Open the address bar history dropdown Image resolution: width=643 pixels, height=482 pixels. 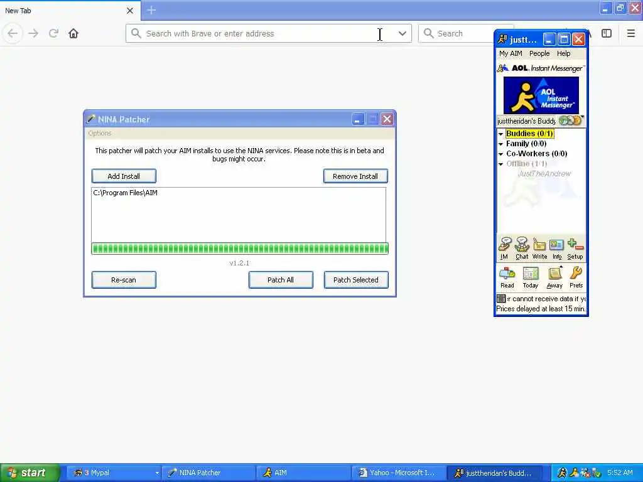[x=403, y=33]
